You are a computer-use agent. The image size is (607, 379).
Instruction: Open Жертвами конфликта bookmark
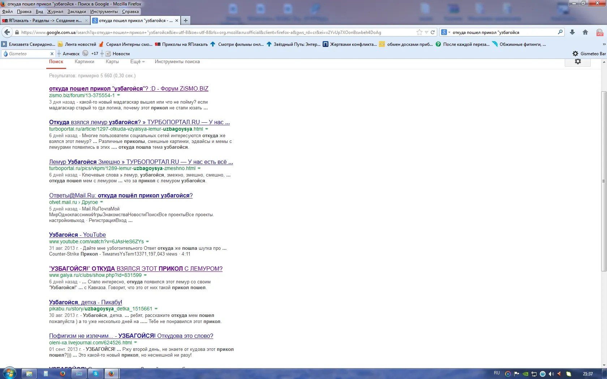[x=349, y=44]
